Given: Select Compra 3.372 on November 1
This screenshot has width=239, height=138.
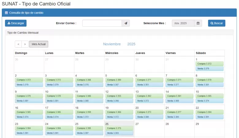Looking at the screenshot, I should click(210, 64).
